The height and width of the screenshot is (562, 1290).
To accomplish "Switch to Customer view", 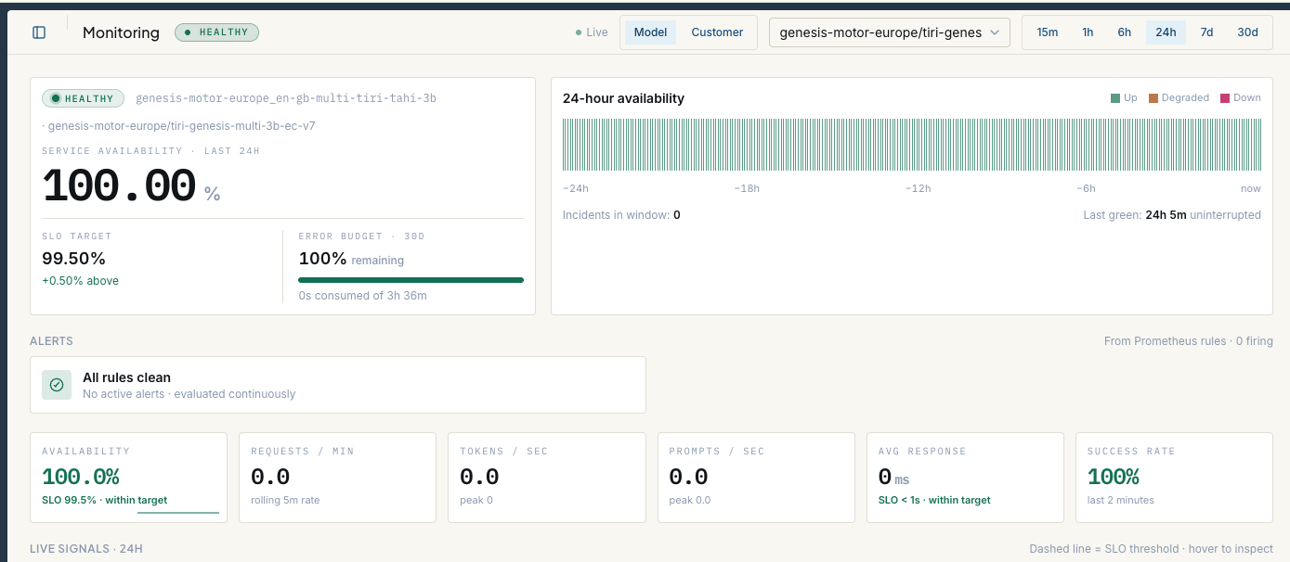I will click(x=717, y=32).
